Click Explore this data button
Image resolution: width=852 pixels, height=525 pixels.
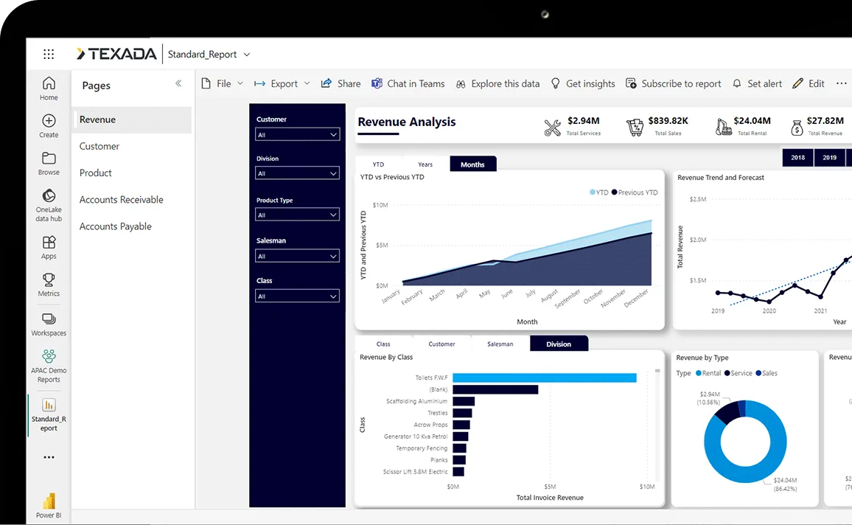coord(497,84)
